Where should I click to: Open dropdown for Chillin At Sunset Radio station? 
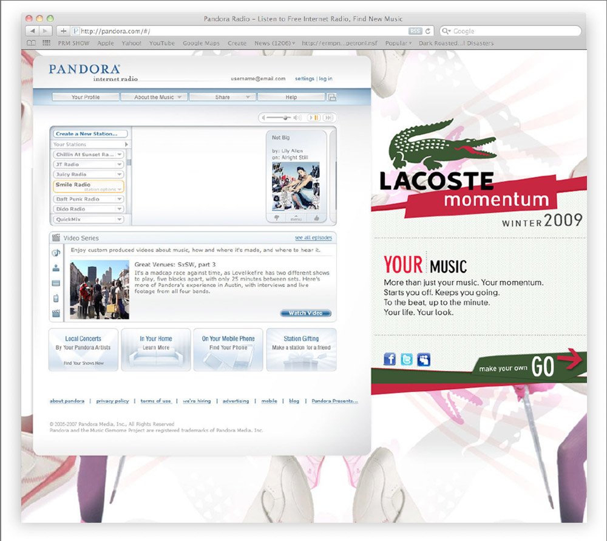pyautogui.click(x=120, y=154)
